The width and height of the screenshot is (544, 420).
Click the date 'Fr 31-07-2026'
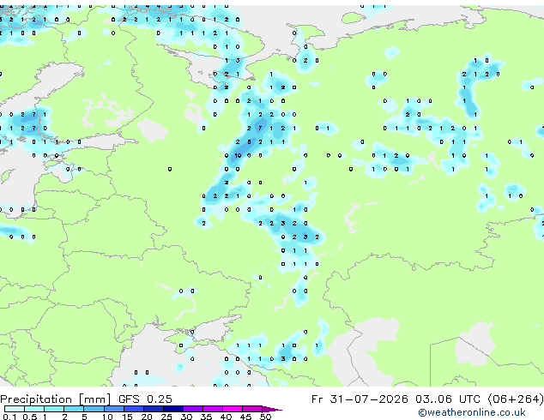click(360, 399)
